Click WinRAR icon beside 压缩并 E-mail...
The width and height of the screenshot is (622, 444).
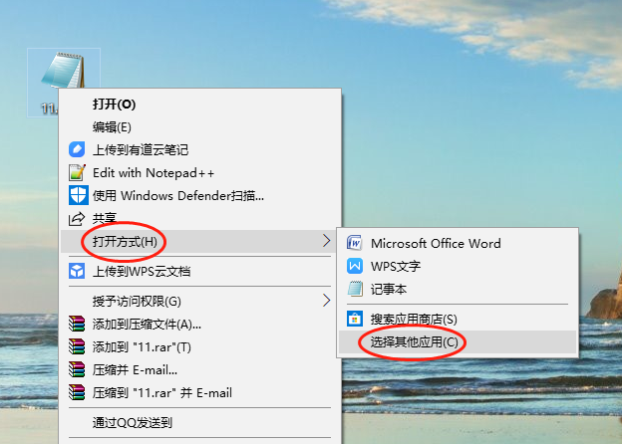77,369
